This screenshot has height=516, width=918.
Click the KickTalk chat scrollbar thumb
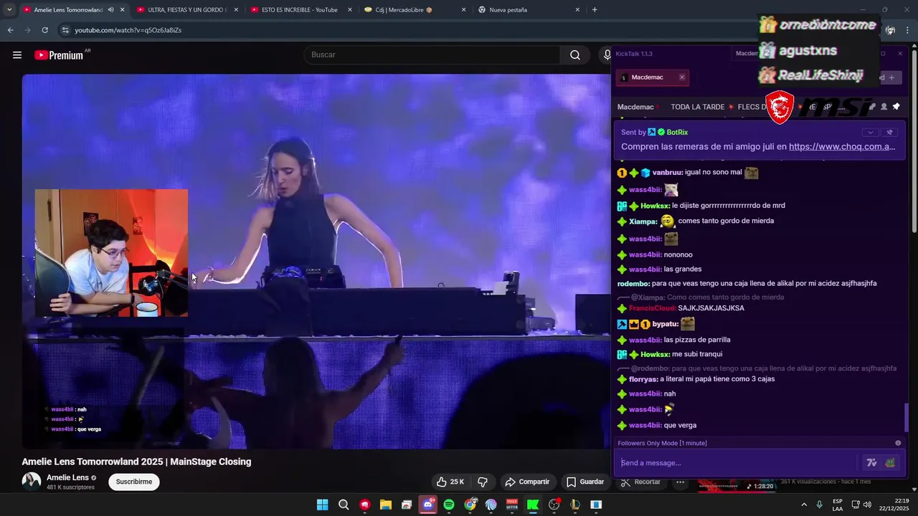pyautogui.click(x=907, y=416)
